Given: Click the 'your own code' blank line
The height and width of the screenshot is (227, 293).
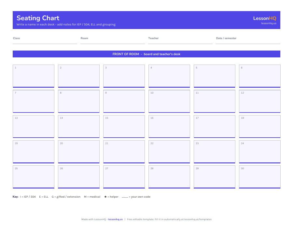Looking at the screenshot, I should point(125,197).
